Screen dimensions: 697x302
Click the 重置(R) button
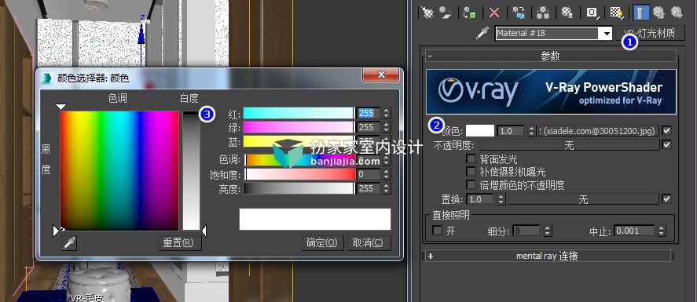tap(180, 243)
